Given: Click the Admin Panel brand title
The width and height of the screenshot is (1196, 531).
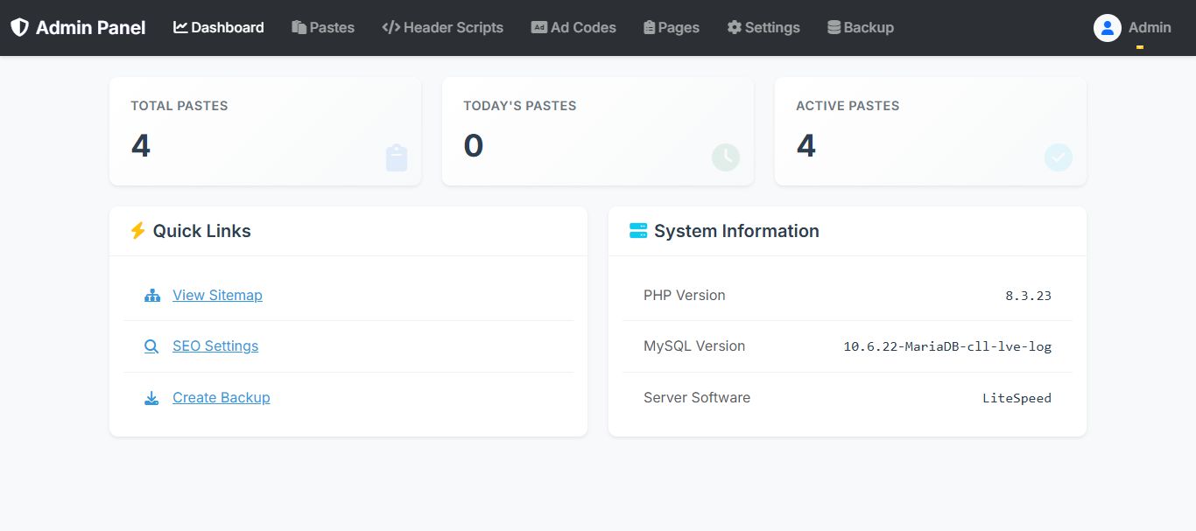Looking at the screenshot, I should click(x=90, y=28).
